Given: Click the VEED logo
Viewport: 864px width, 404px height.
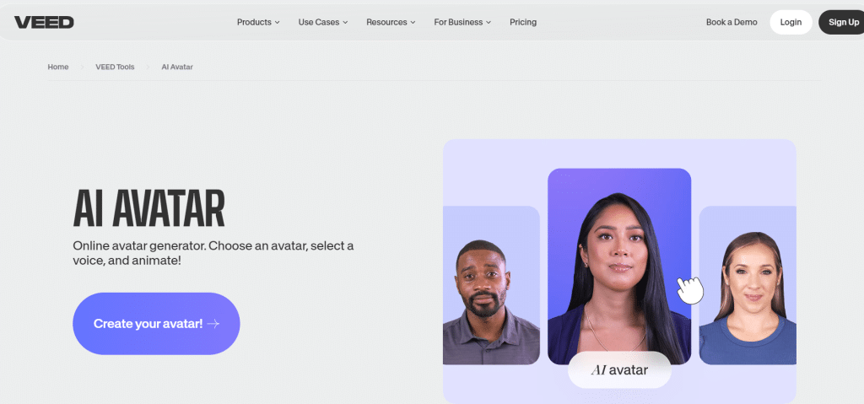Looking at the screenshot, I should pyautogui.click(x=44, y=22).
